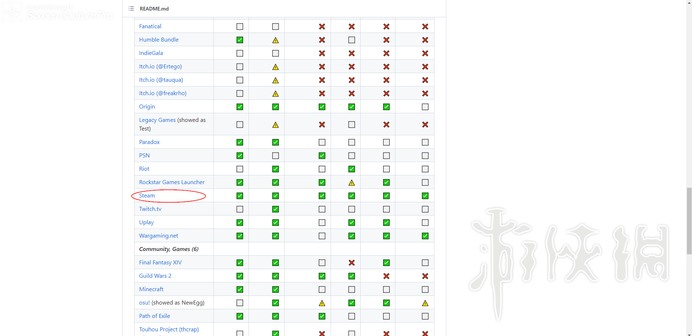Open the Wargaming.net link
The height and width of the screenshot is (336, 692).
click(158, 236)
